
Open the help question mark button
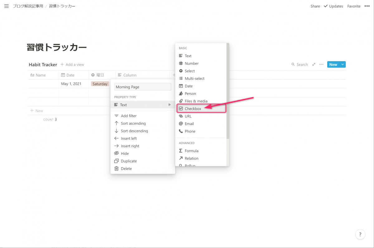[360, 234]
